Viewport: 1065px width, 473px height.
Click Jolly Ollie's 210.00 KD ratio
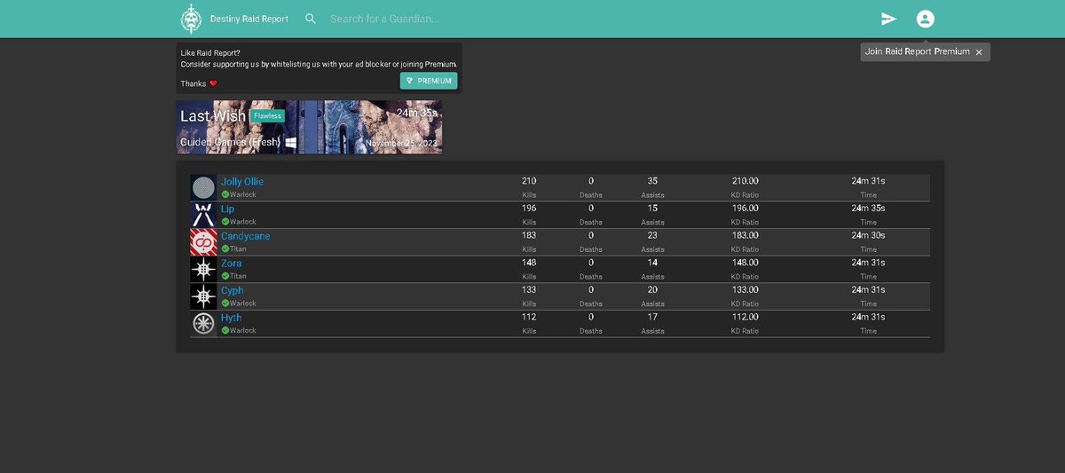pos(745,181)
